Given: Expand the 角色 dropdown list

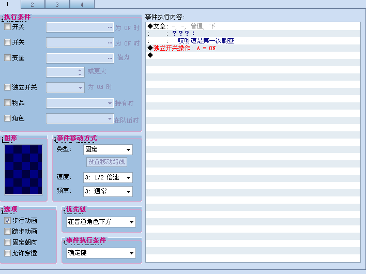Looking at the screenshot, I should point(80,118).
